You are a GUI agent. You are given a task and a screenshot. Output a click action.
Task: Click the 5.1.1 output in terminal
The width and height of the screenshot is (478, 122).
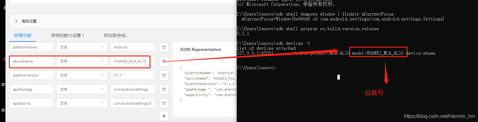click(243, 34)
